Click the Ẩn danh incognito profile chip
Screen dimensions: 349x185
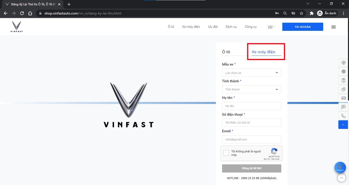[x=327, y=13]
